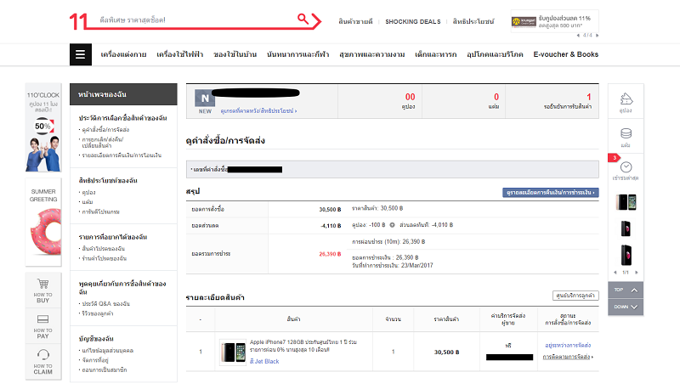
Task: Click the search magnifier icon
Action: (x=303, y=19)
